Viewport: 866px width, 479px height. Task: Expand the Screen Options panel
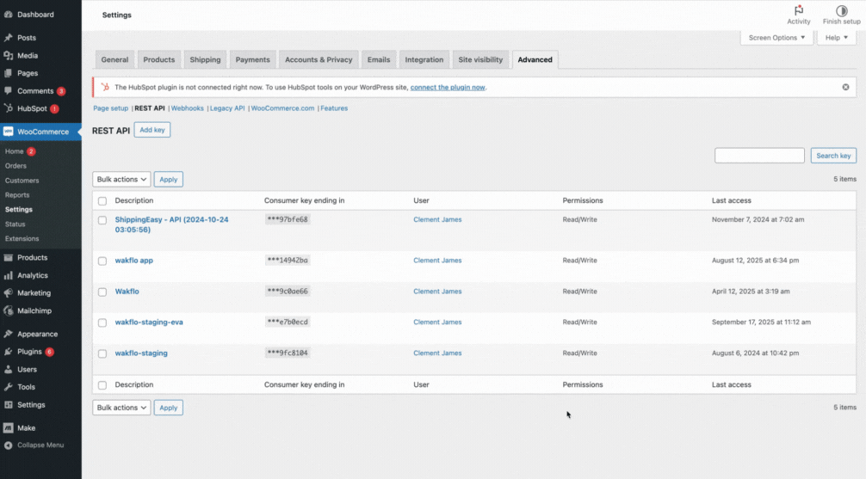point(776,38)
